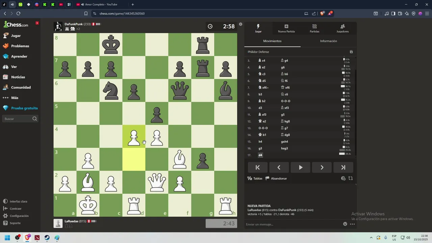Open Steam from the taskbar
Screen dimensions: 432x243
(x=47, y=238)
